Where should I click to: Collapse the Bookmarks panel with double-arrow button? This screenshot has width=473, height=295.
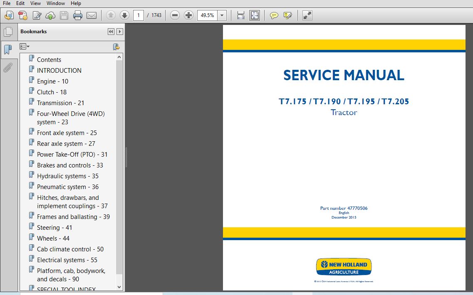tap(111, 32)
